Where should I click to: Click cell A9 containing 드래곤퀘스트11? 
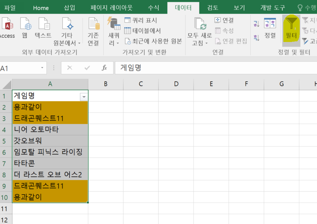click(50, 186)
